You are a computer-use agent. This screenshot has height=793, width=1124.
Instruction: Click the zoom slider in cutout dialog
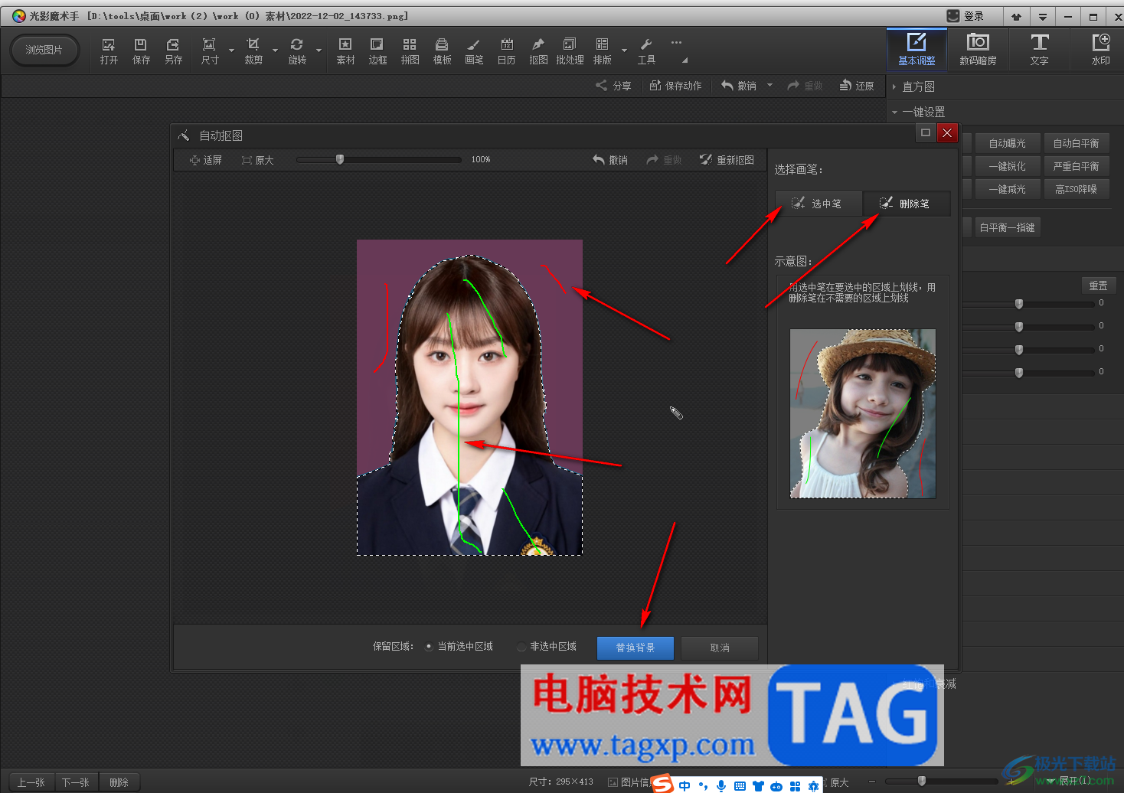coord(340,160)
